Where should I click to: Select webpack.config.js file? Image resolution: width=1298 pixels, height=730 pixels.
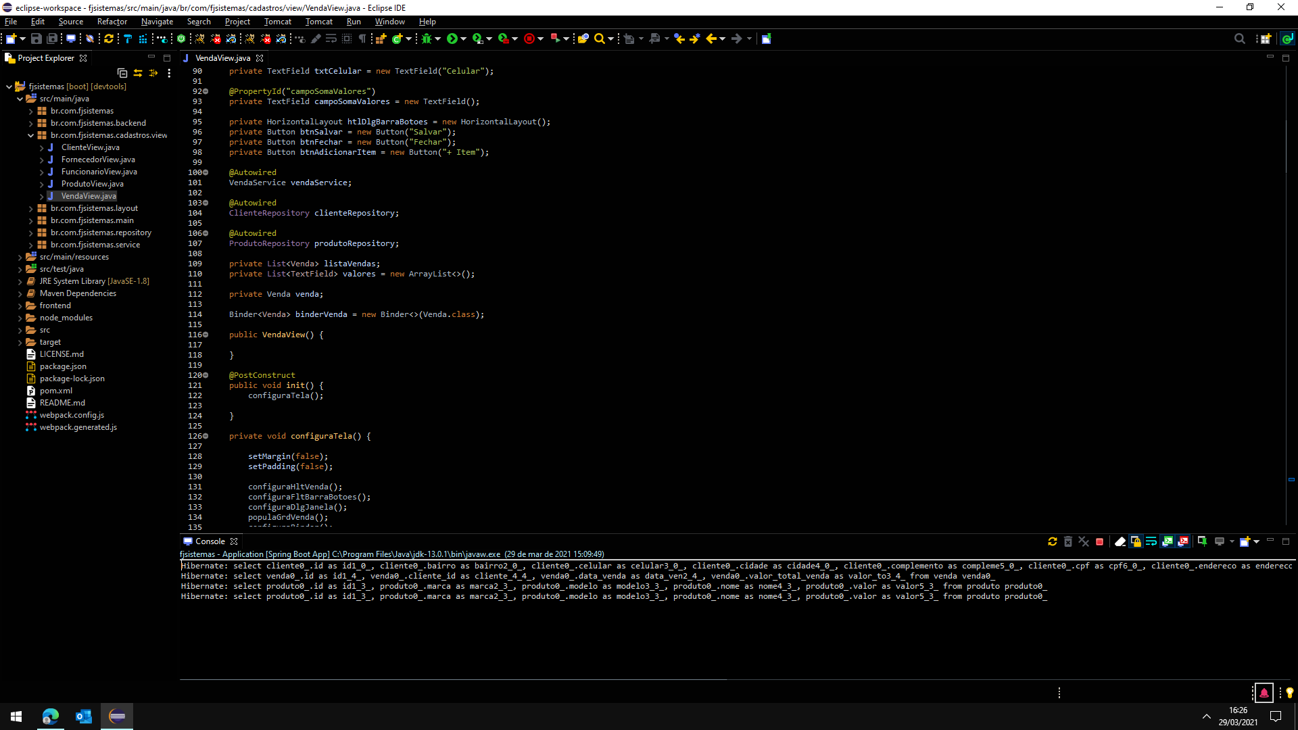pyautogui.click(x=72, y=415)
